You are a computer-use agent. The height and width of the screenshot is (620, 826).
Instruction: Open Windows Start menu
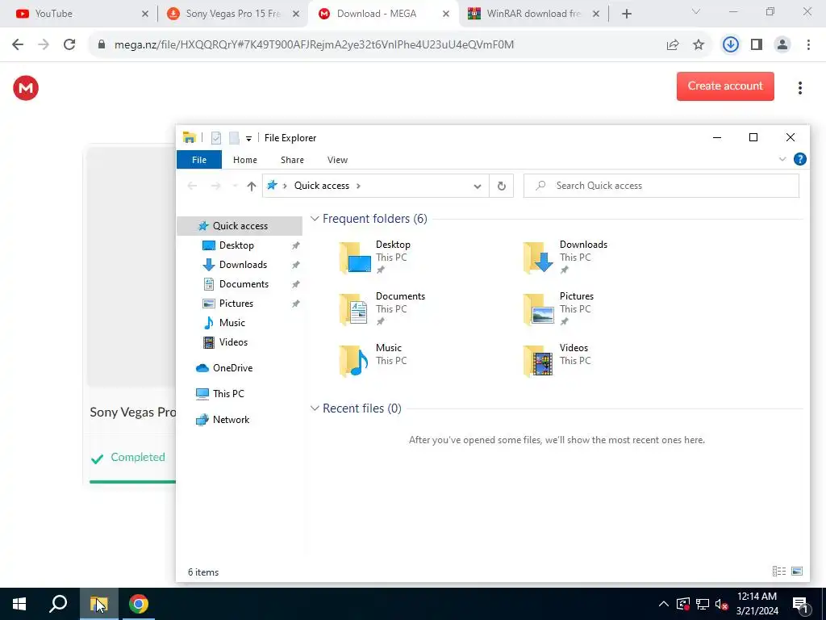[19, 604]
